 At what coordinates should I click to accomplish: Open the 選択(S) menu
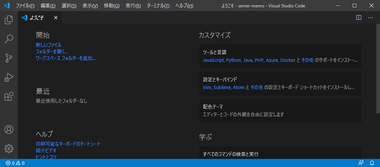pyautogui.click(x=69, y=6)
